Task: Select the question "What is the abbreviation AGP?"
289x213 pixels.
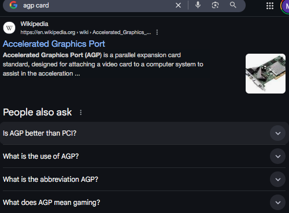Action: pyautogui.click(x=50, y=180)
